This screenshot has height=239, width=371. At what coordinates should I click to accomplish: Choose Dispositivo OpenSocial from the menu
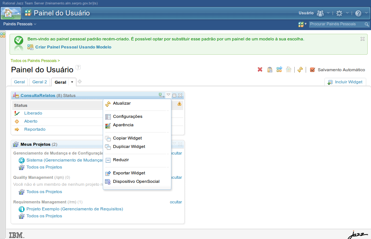tap(137, 181)
